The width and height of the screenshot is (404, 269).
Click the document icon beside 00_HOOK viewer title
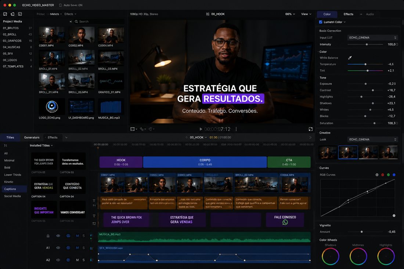pos(208,14)
